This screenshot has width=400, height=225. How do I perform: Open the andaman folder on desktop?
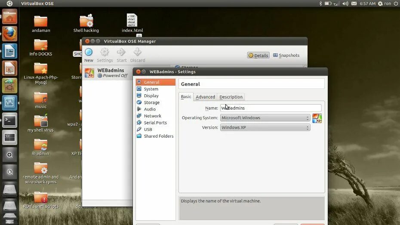click(41, 24)
